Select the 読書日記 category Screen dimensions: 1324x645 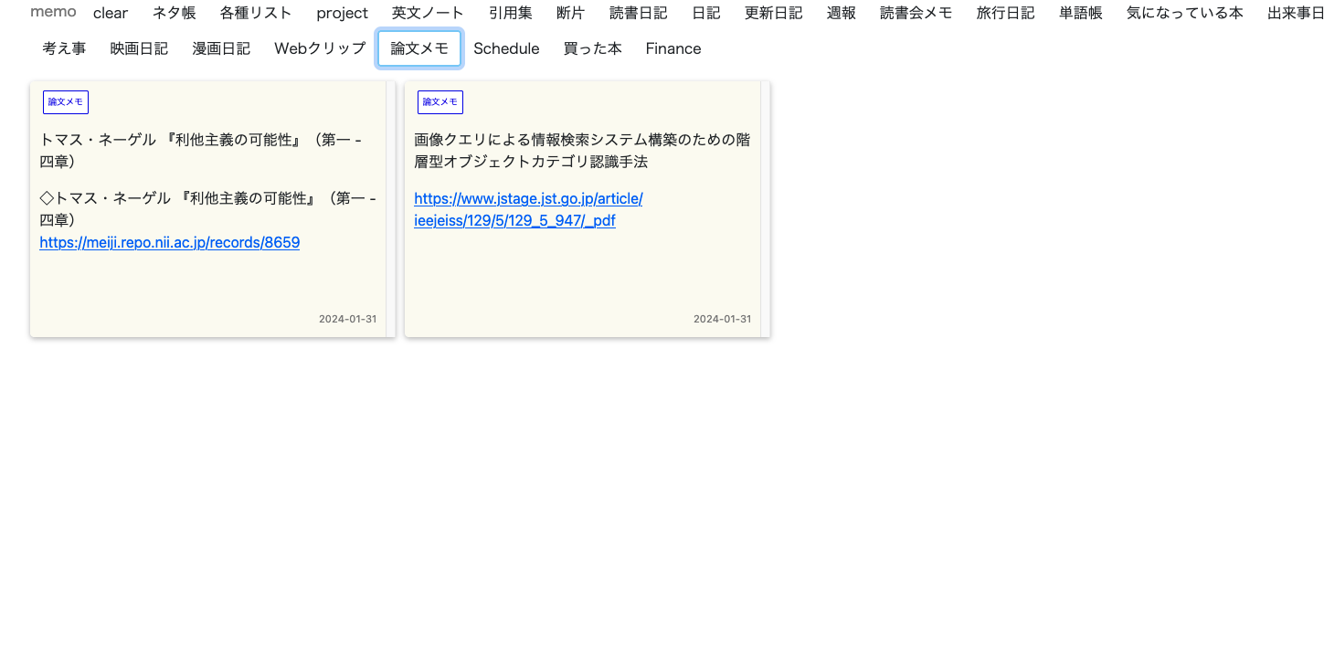click(x=638, y=13)
